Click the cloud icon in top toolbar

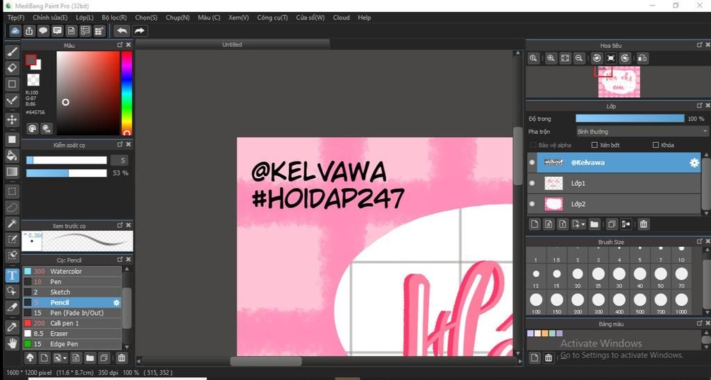click(15, 31)
